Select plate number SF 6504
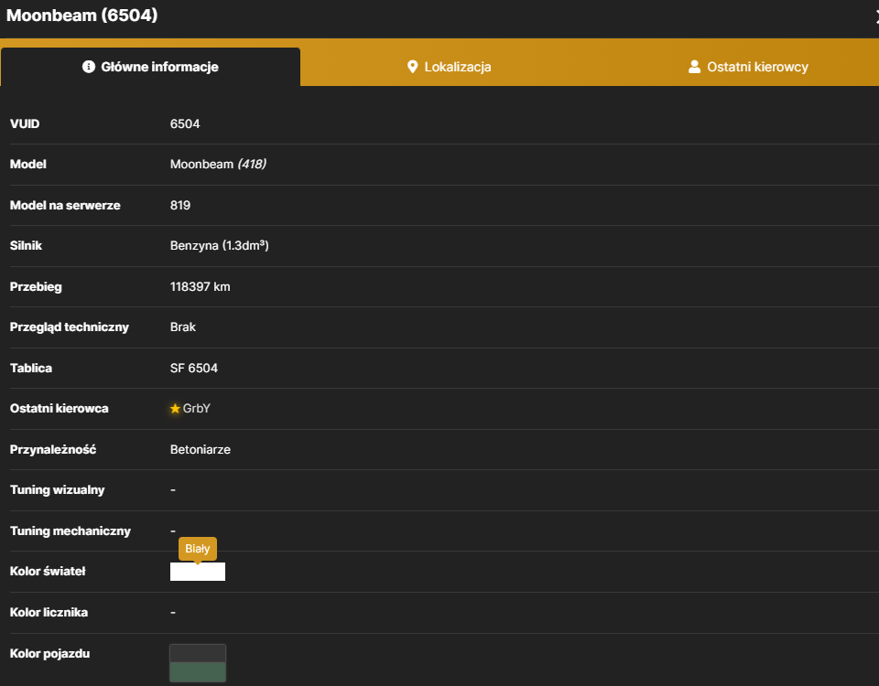Viewport: 879px width, 686px height. 194,368
